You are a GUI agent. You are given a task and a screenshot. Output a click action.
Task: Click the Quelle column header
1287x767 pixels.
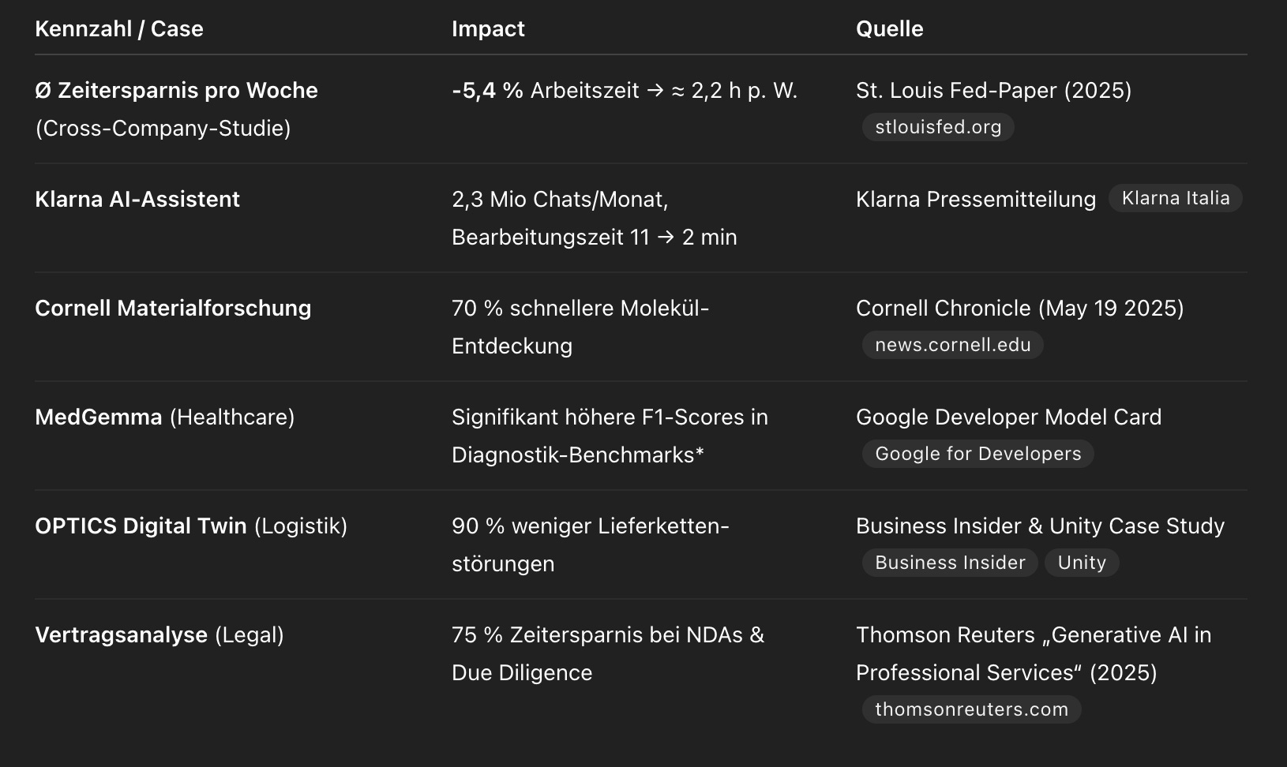tap(890, 29)
